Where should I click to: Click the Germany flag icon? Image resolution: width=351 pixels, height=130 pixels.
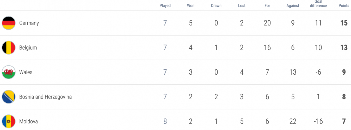point(9,23)
